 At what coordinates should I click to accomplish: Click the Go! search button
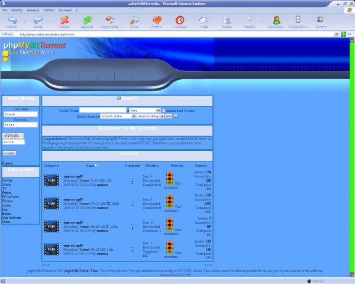[169, 117]
